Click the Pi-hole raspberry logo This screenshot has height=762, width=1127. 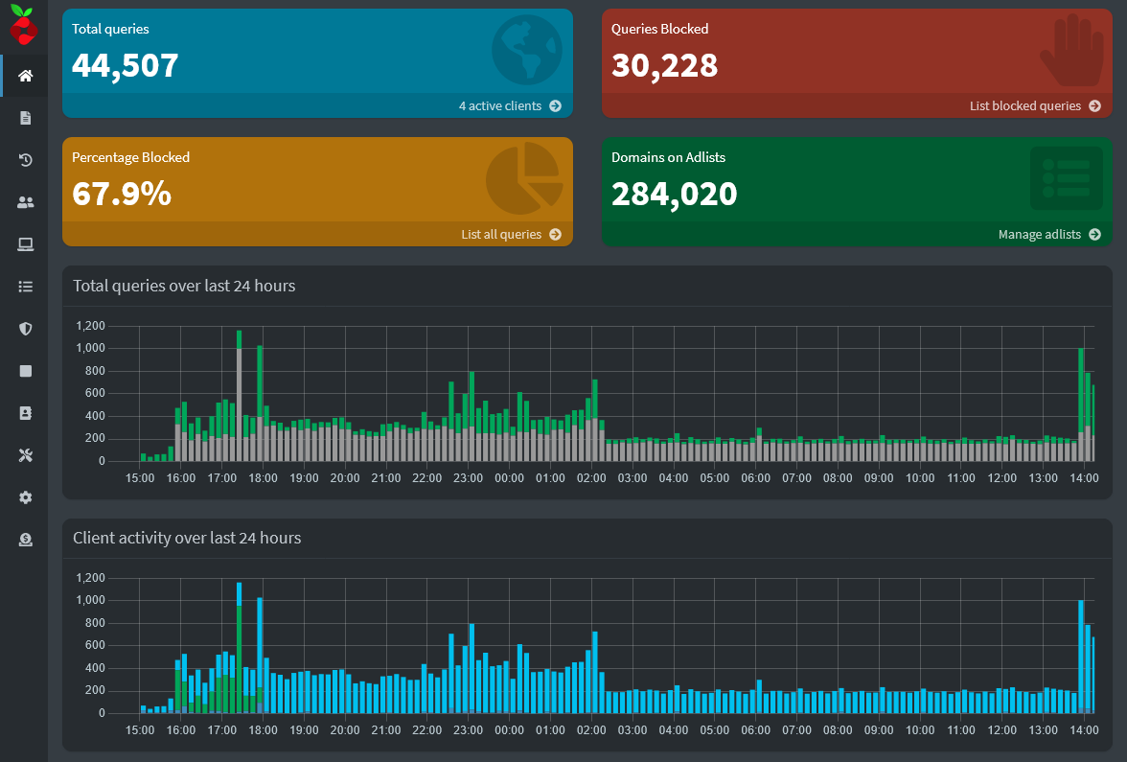(24, 27)
